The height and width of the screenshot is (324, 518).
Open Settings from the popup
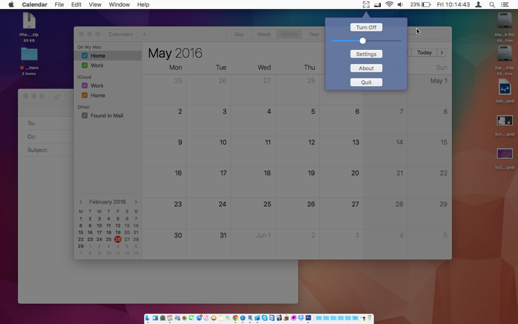point(366,54)
